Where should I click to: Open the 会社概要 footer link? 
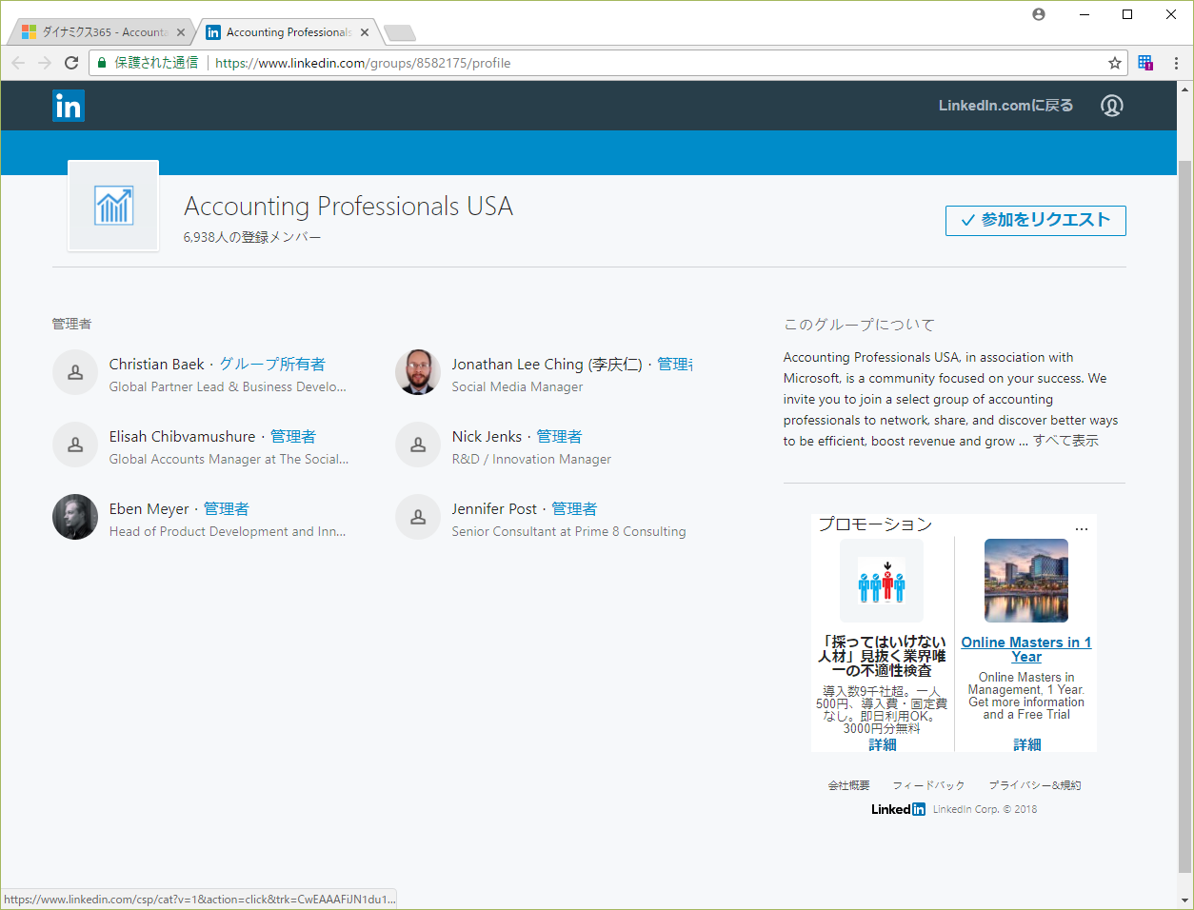[x=848, y=785]
